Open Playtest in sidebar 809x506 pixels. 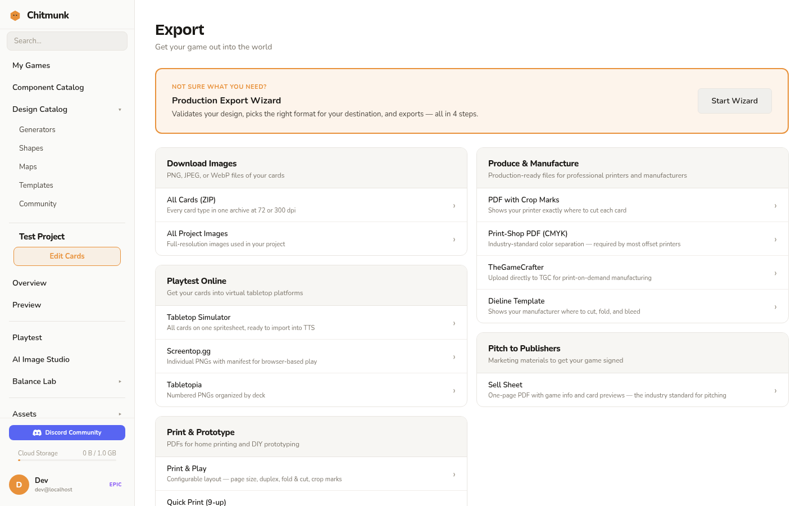coord(67,337)
